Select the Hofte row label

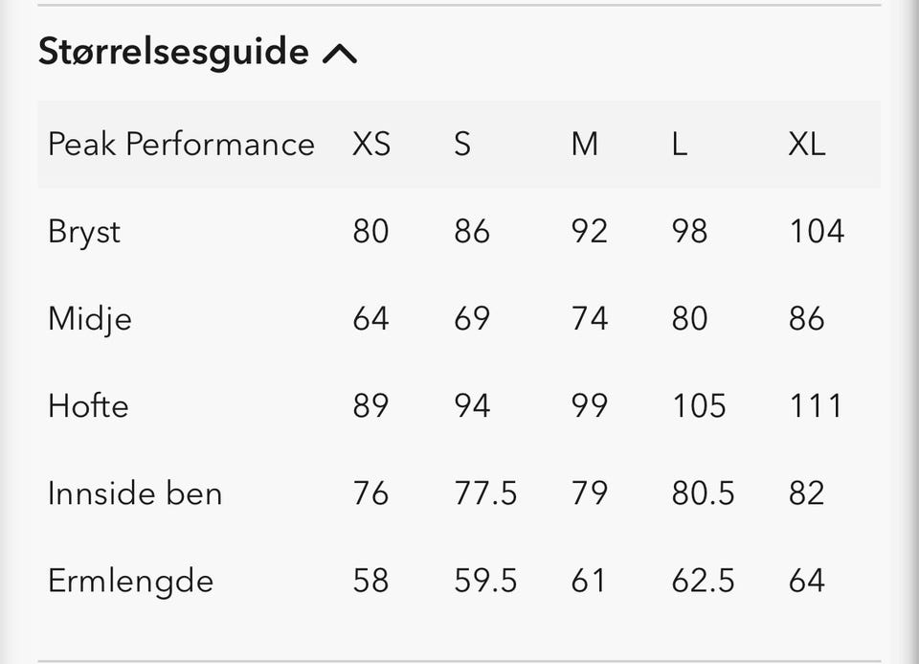tap(88, 405)
